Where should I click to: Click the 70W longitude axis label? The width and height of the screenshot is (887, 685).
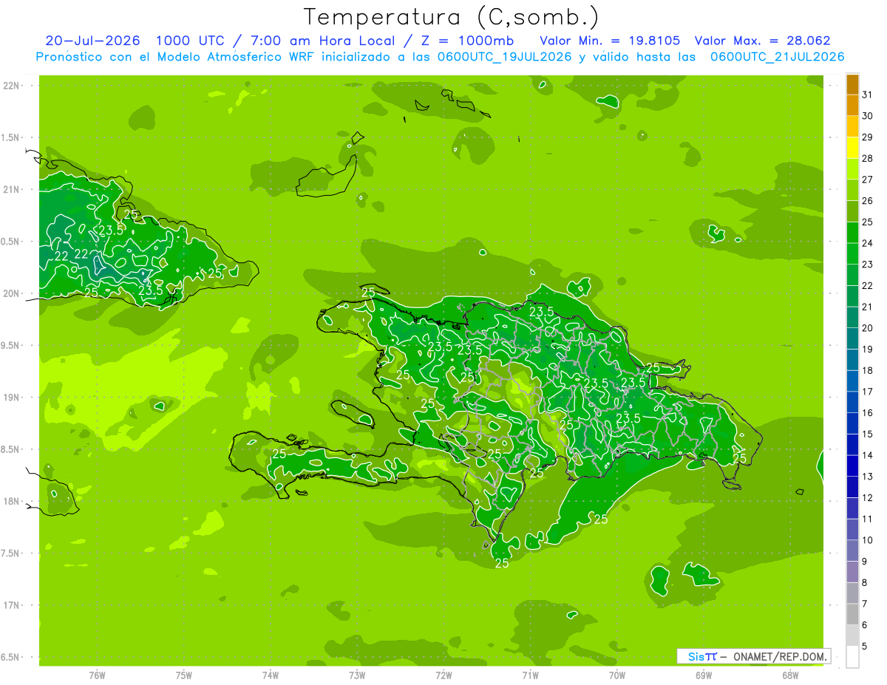click(x=617, y=675)
